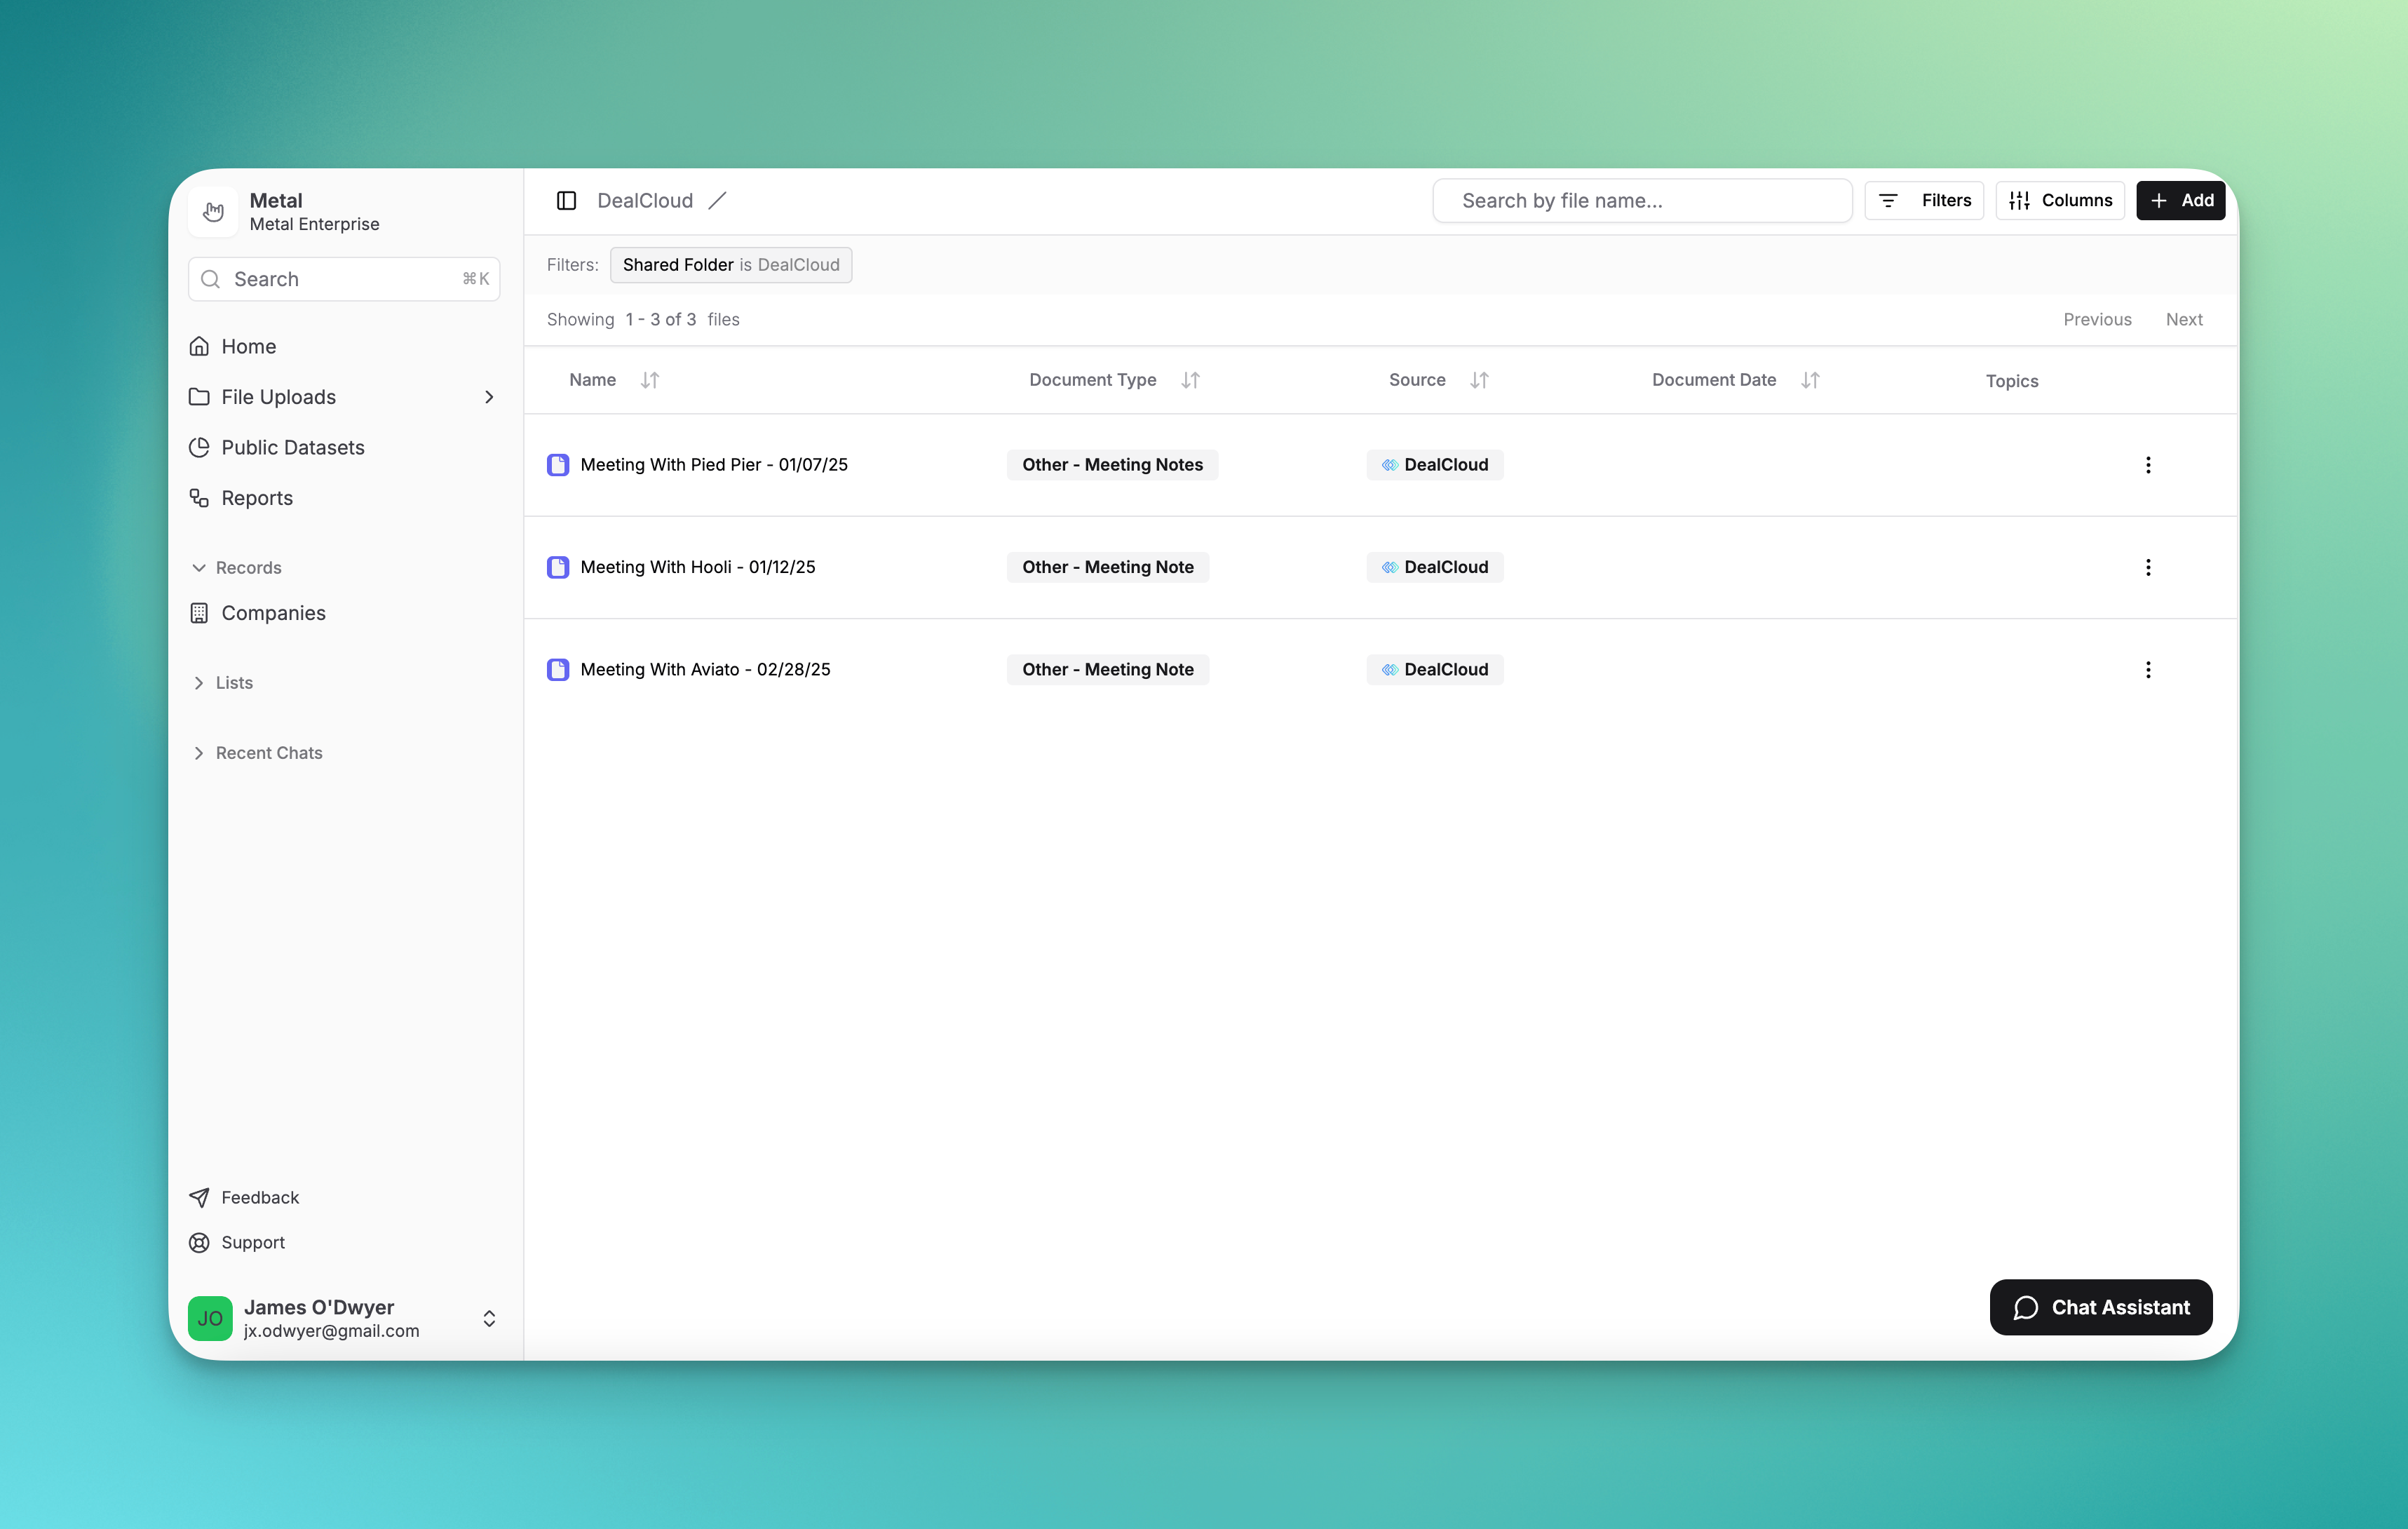The image size is (2408, 1529).
Task: Click the file icon beside Meeting With Hooli
Action: (558, 567)
